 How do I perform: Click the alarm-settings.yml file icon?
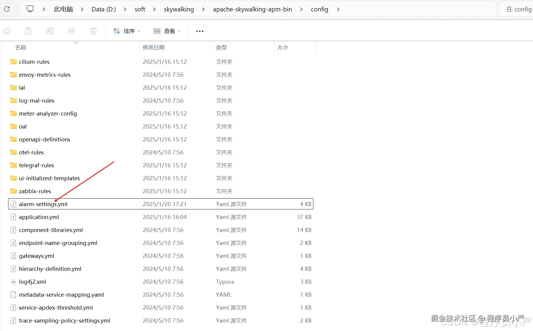[14, 204]
